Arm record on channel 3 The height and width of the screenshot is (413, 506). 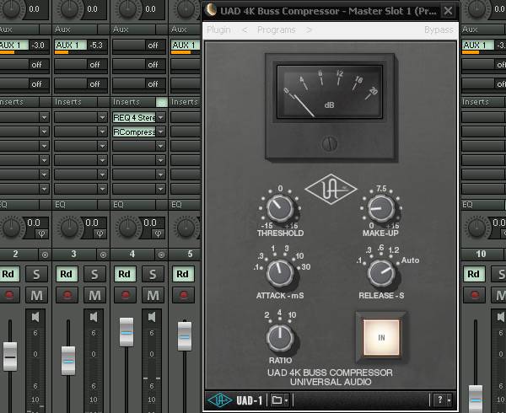point(67,295)
